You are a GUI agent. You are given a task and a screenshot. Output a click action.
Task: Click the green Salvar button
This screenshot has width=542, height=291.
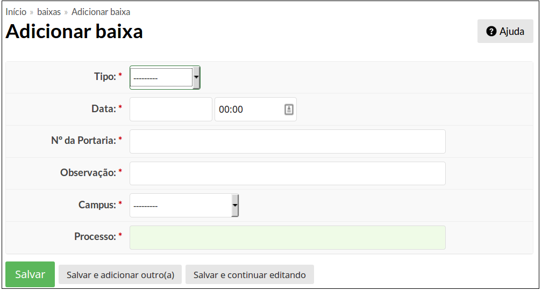click(30, 274)
